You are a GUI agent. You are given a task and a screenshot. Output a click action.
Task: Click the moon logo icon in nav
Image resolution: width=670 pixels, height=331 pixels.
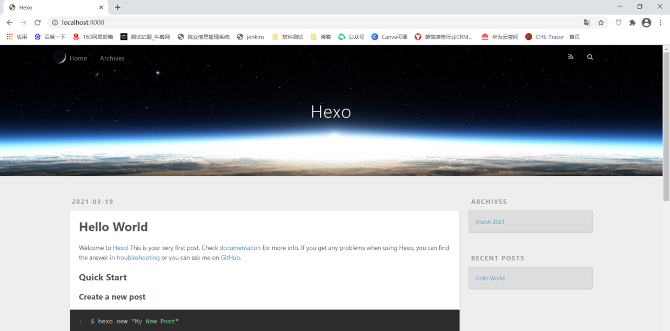point(59,57)
